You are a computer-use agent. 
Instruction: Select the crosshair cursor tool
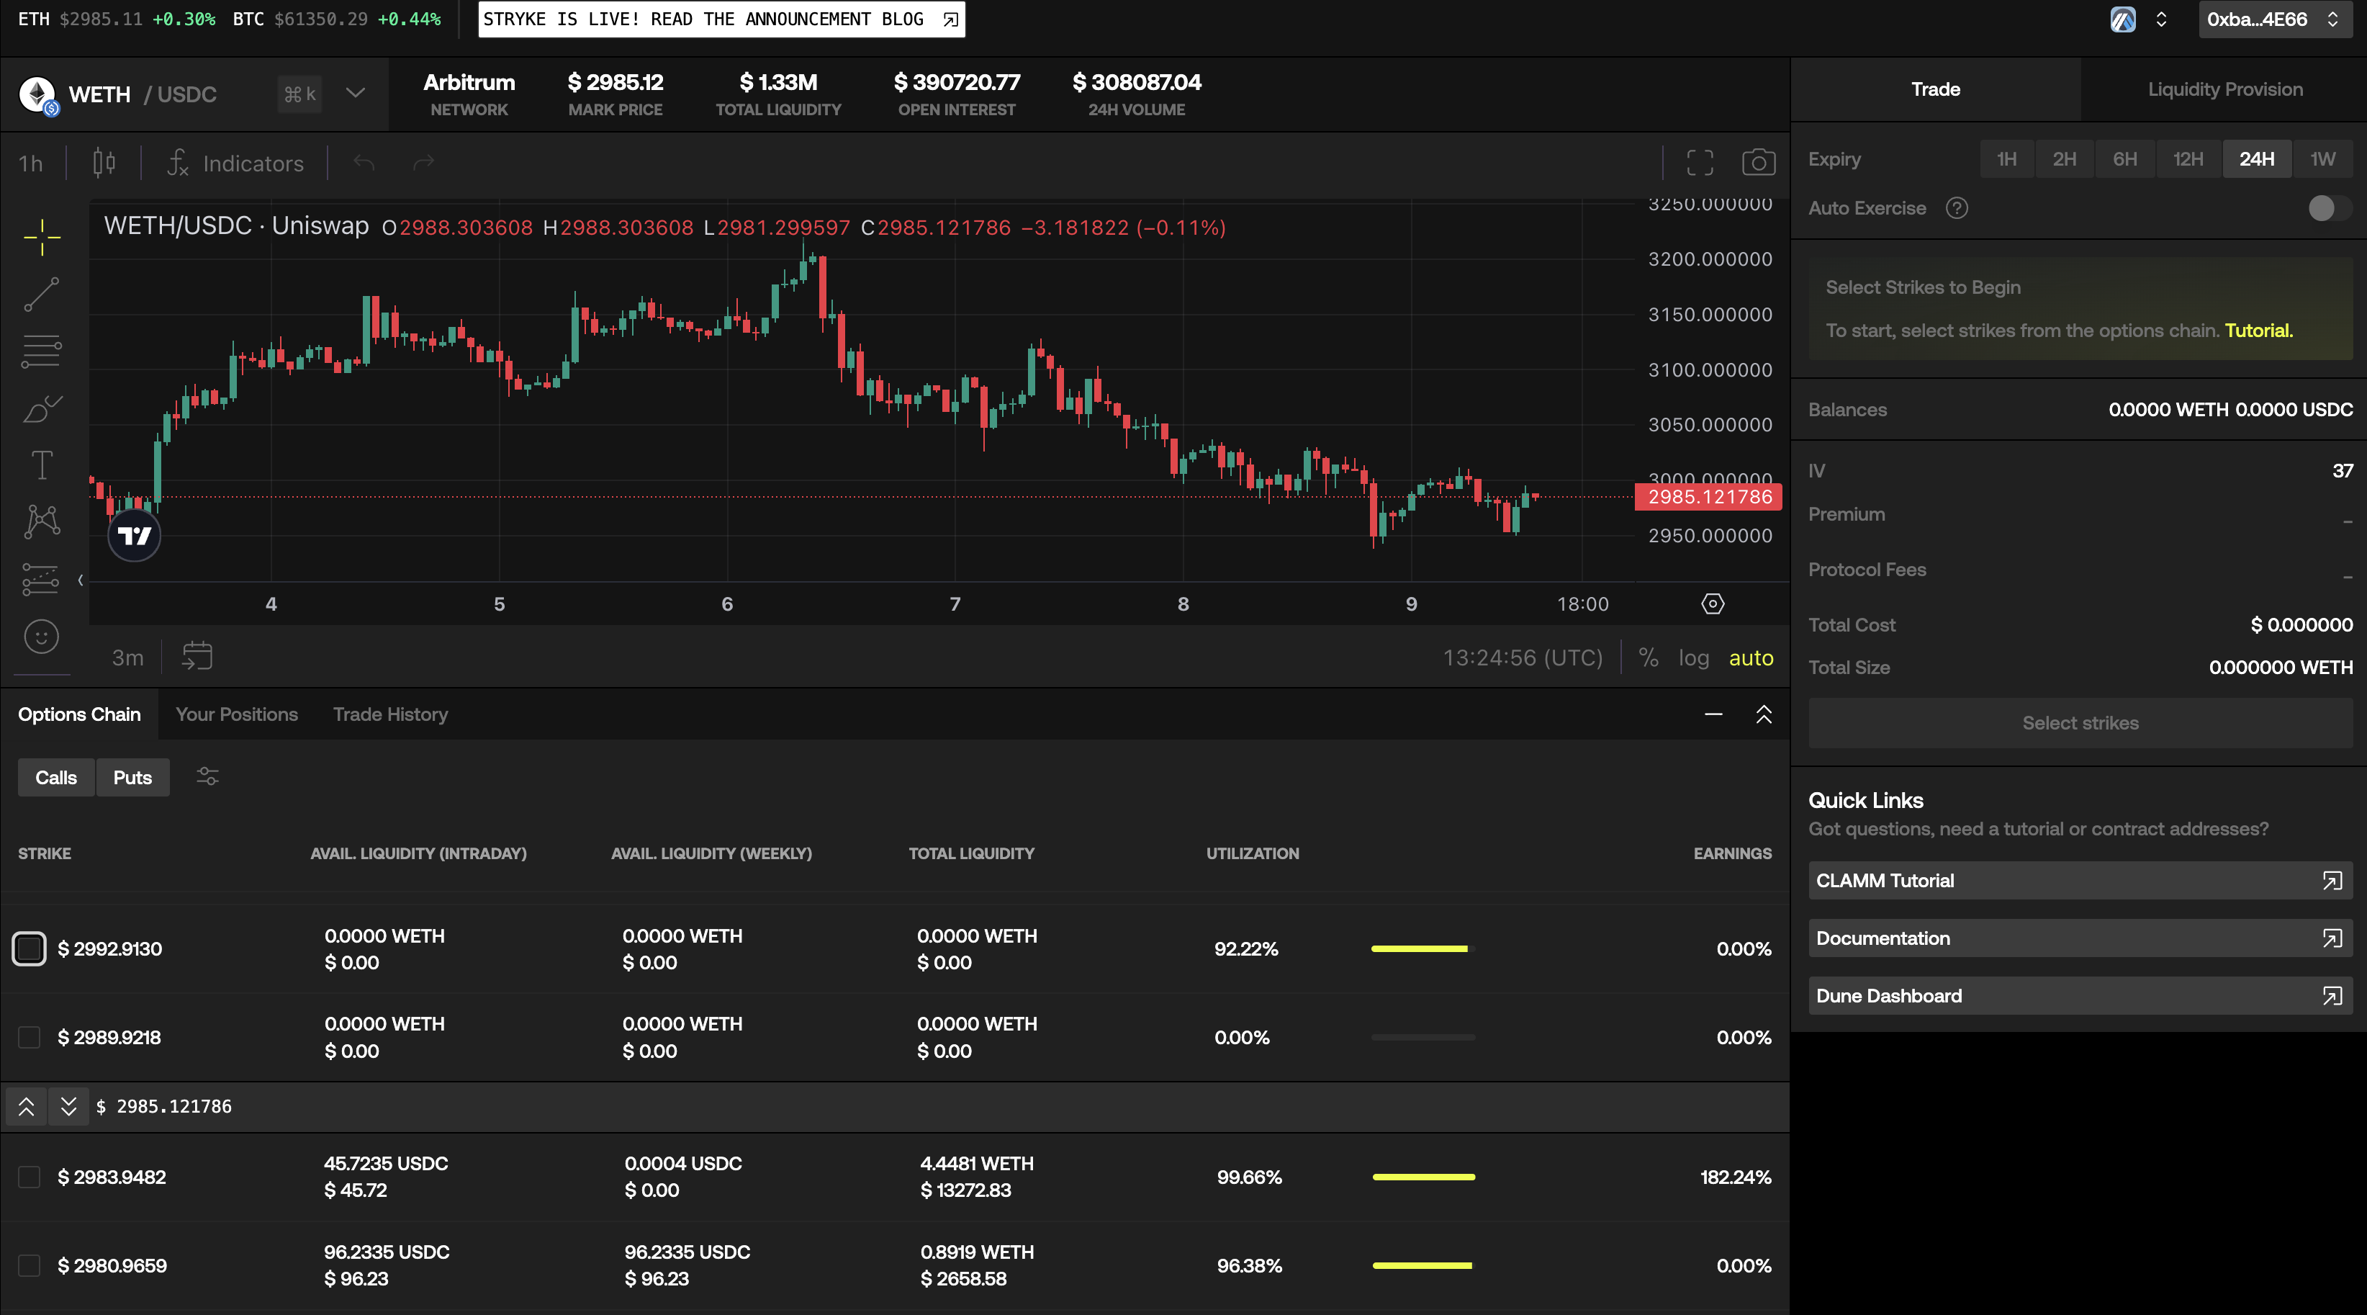pos(41,237)
